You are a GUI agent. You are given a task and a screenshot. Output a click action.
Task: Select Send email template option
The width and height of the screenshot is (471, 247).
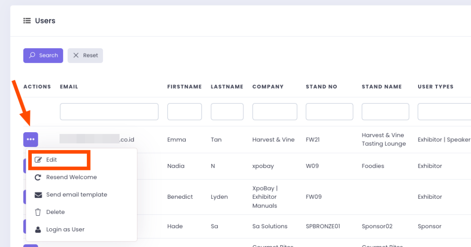tap(76, 195)
